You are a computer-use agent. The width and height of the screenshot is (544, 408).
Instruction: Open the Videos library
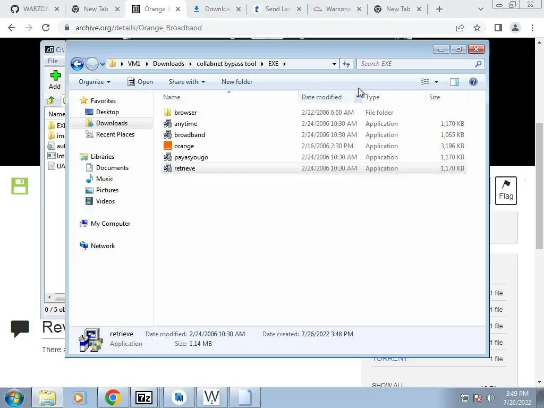point(105,201)
